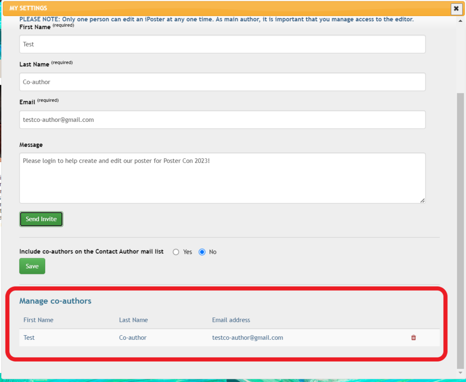Click the Manage co-authors heading
This screenshot has height=382, width=466.
point(55,301)
